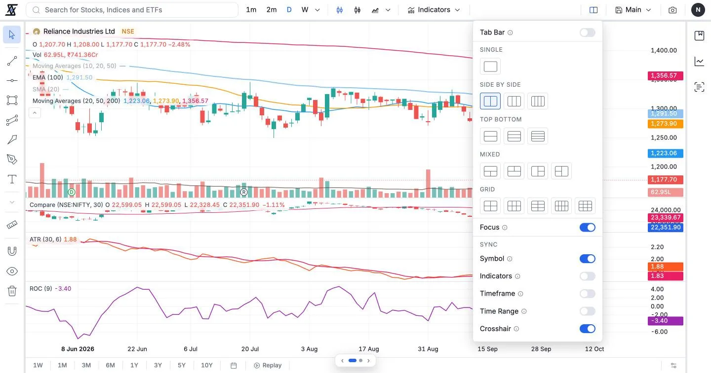Disable the Focus switch
Screen dimensions: 711x373
(588, 227)
